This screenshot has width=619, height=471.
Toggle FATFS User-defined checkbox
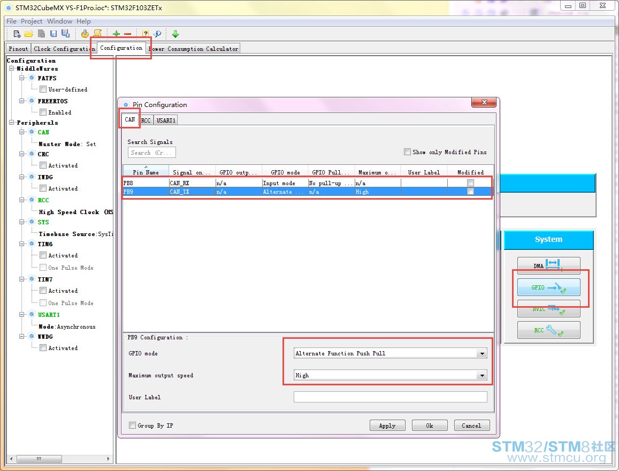[43, 89]
